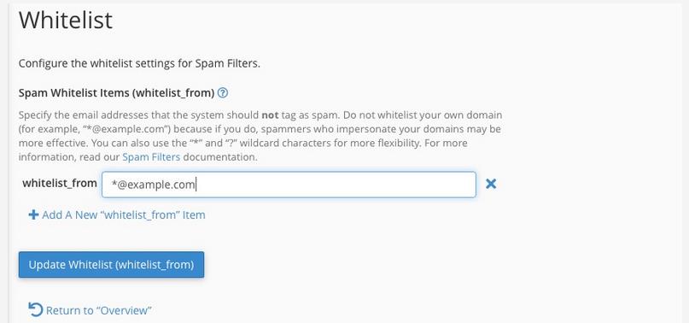Click the circular return arrow icon
Screen dimensions: 689x323
tap(35, 310)
